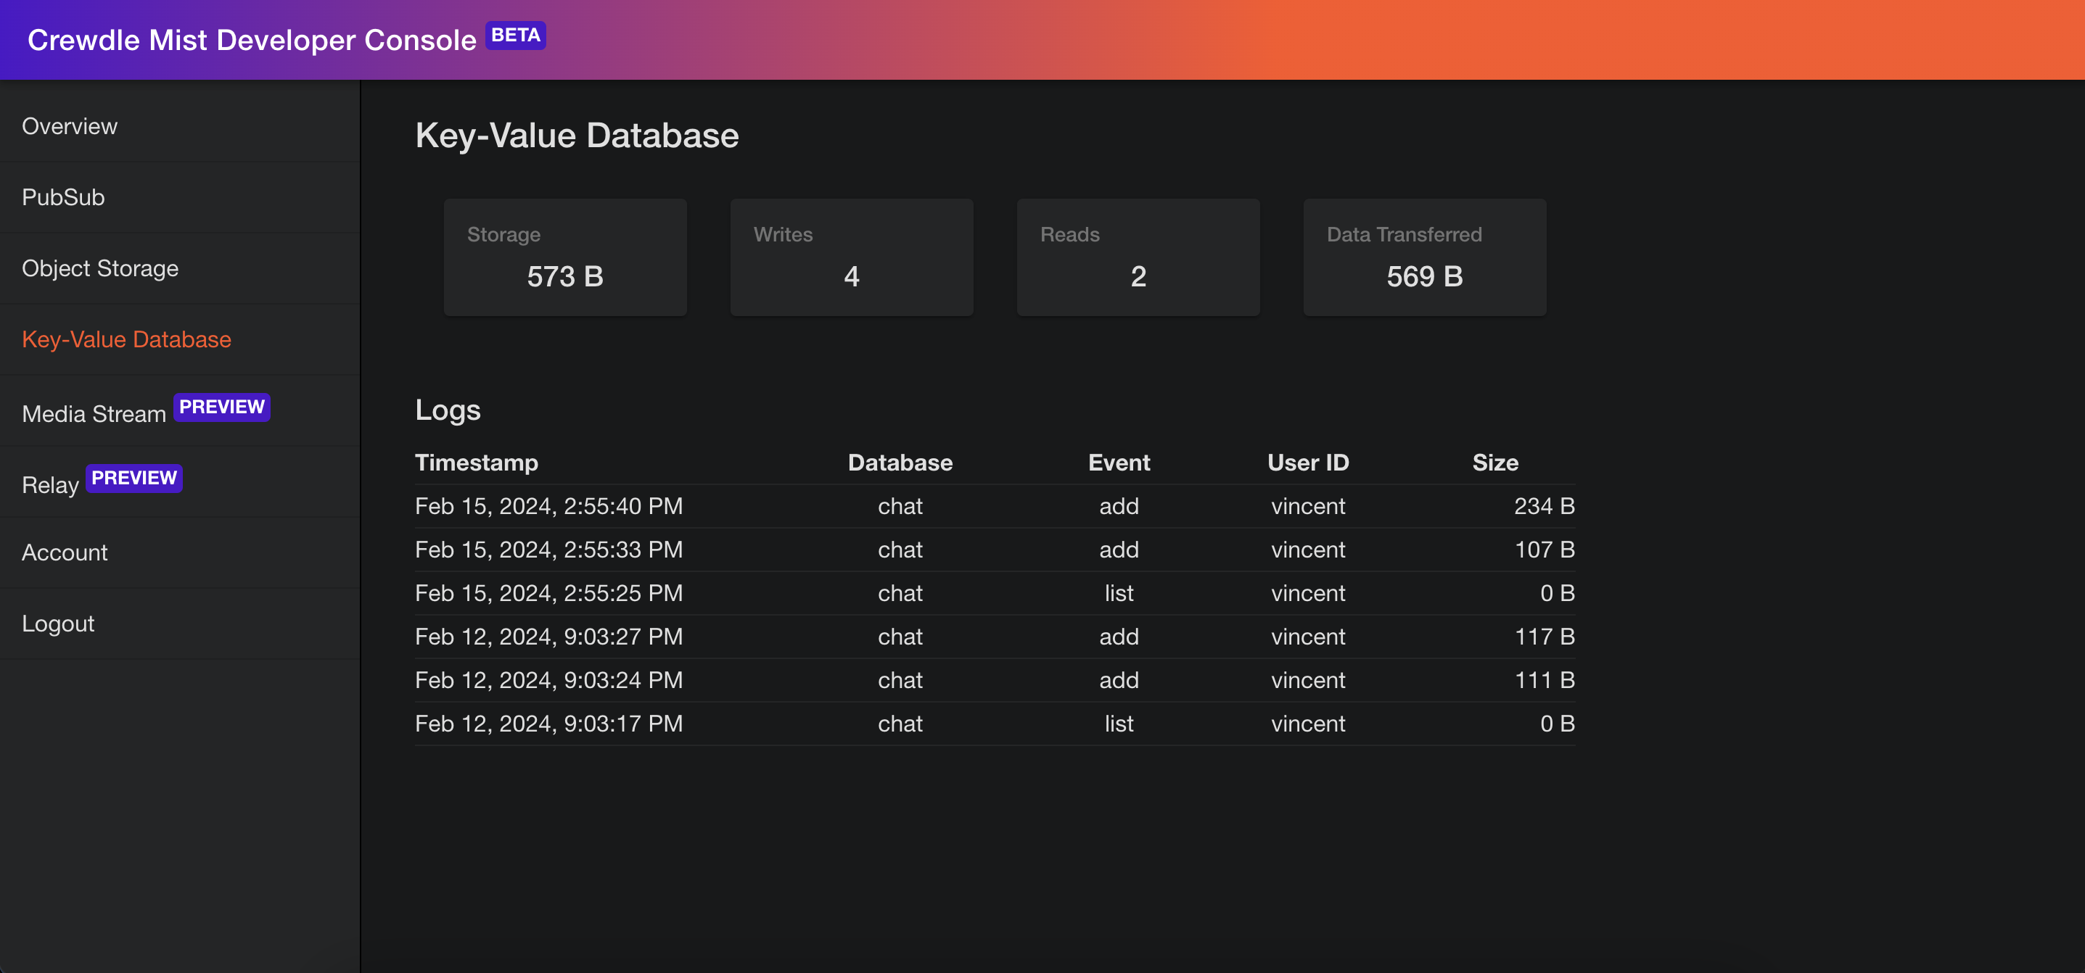Select log row Feb 12, 2024, 9:03:27 PM
The image size is (2085, 973).
[995, 637]
